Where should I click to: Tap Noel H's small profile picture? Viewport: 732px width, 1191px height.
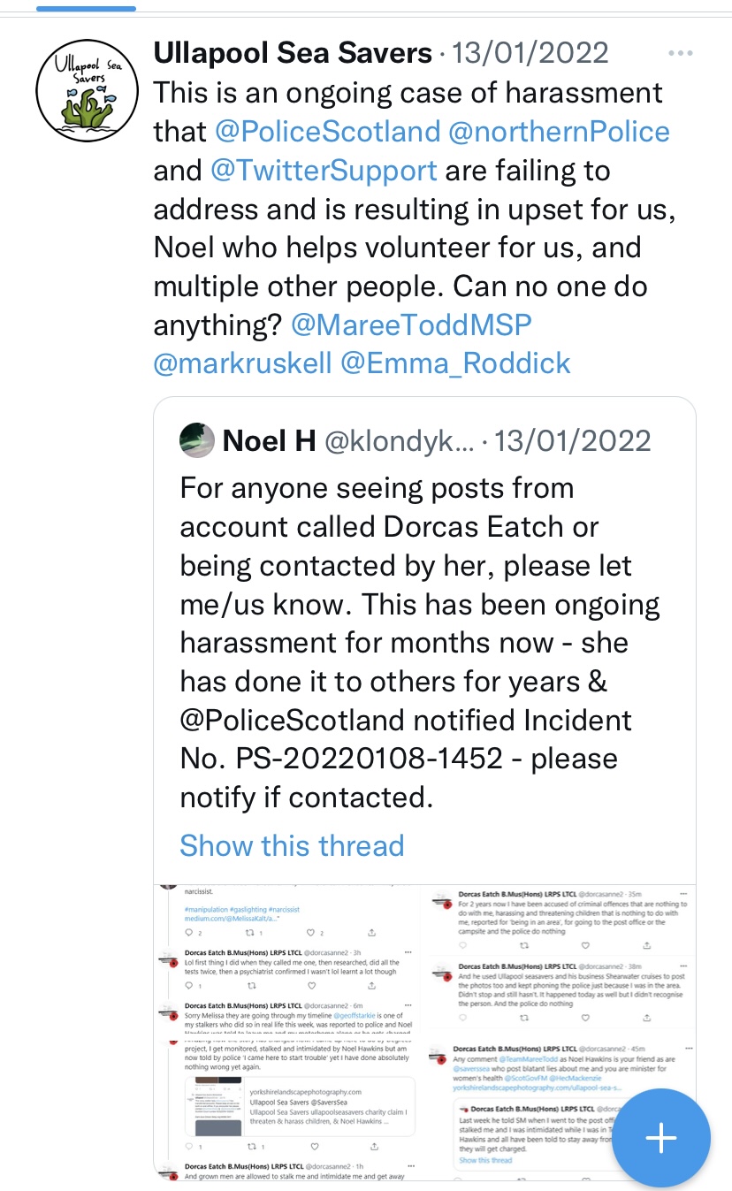196,440
